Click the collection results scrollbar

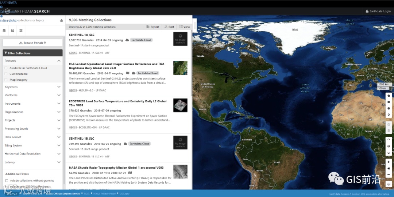[x=191, y=63]
